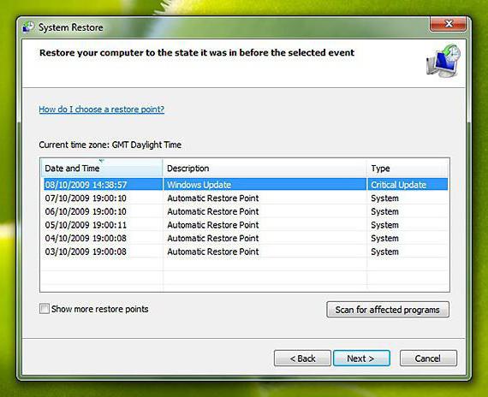This screenshot has width=488, height=397.
Task: Open How do I choose a restore point link
Action: pos(102,110)
